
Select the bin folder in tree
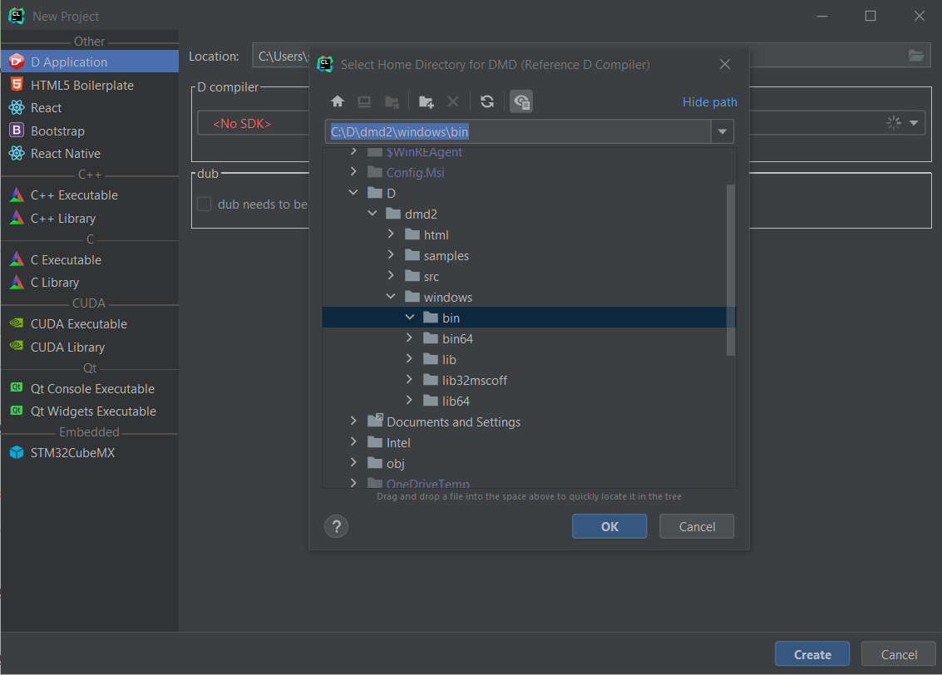coord(529,318)
